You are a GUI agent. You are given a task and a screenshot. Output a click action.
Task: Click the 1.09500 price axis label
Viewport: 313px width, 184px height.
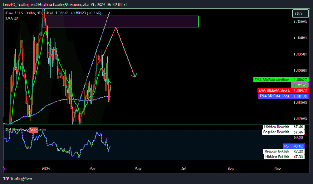tap(300, 54)
